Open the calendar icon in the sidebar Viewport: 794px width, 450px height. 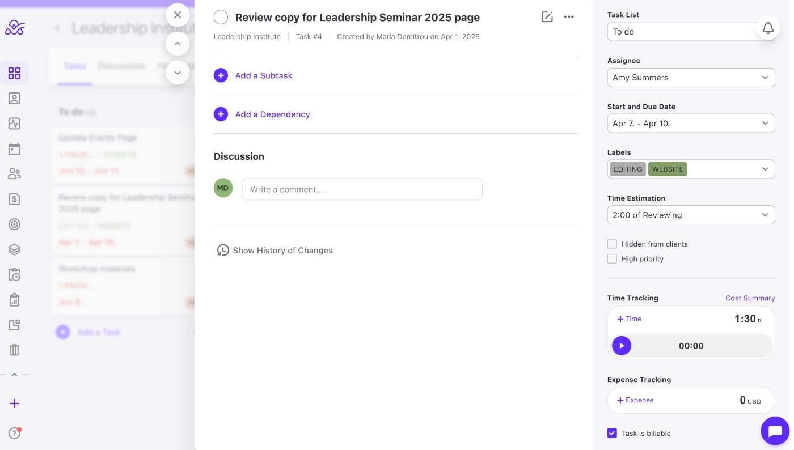pyautogui.click(x=15, y=149)
